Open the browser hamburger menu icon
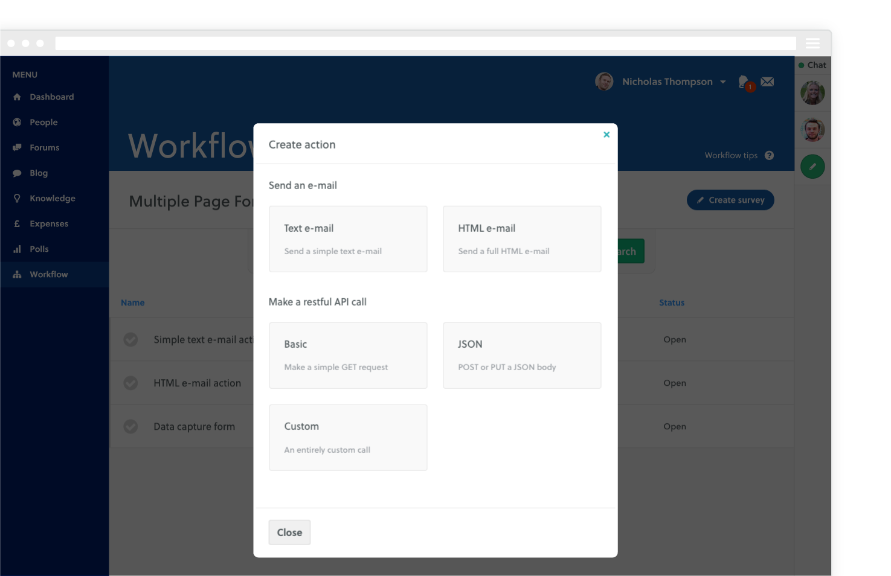Image resolution: width=891 pixels, height=576 pixels. pyautogui.click(x=812, y=43)
